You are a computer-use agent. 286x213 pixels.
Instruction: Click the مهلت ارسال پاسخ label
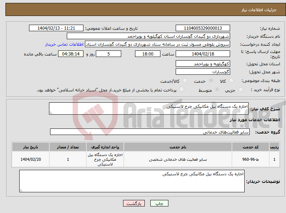click(261, 54)
